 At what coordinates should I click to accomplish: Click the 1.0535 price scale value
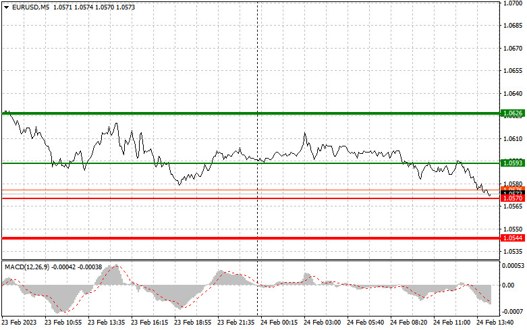click(513, 251)
